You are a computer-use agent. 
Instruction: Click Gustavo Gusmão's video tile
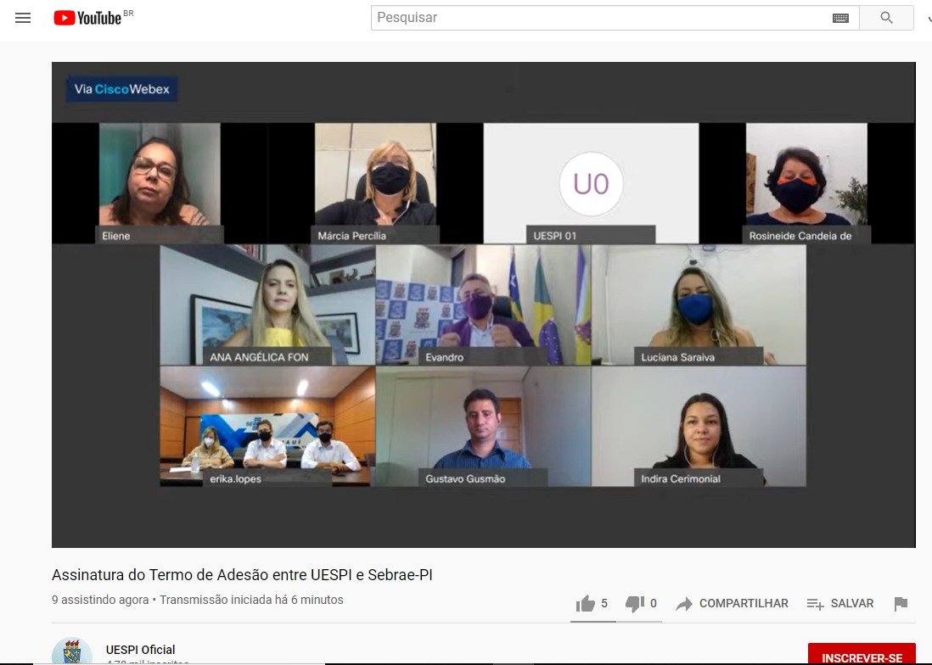coord(483,426)
